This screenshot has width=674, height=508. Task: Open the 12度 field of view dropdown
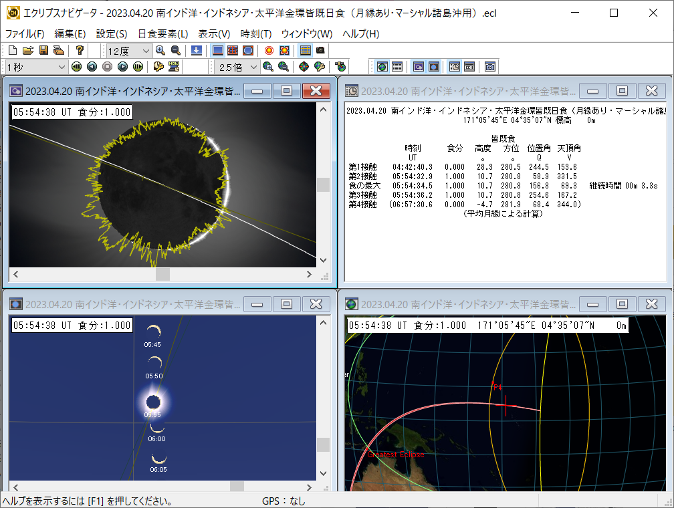(146, 51)
